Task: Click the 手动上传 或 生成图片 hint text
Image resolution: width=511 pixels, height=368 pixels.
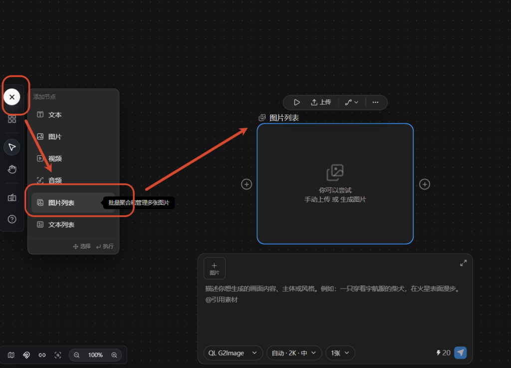Action: (x=335, y=199)
